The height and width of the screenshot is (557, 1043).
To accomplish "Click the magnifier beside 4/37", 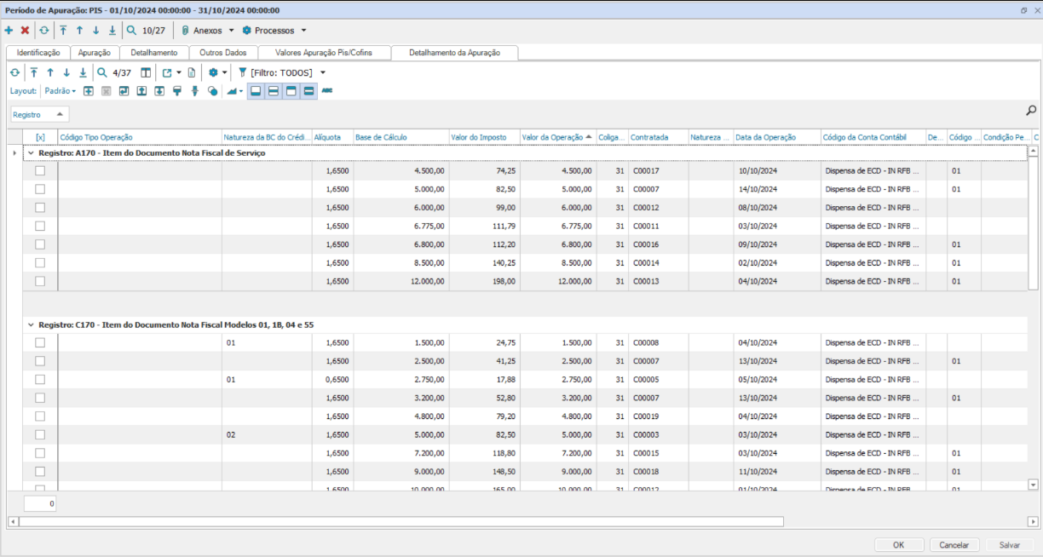I will [x=102, y=72].
